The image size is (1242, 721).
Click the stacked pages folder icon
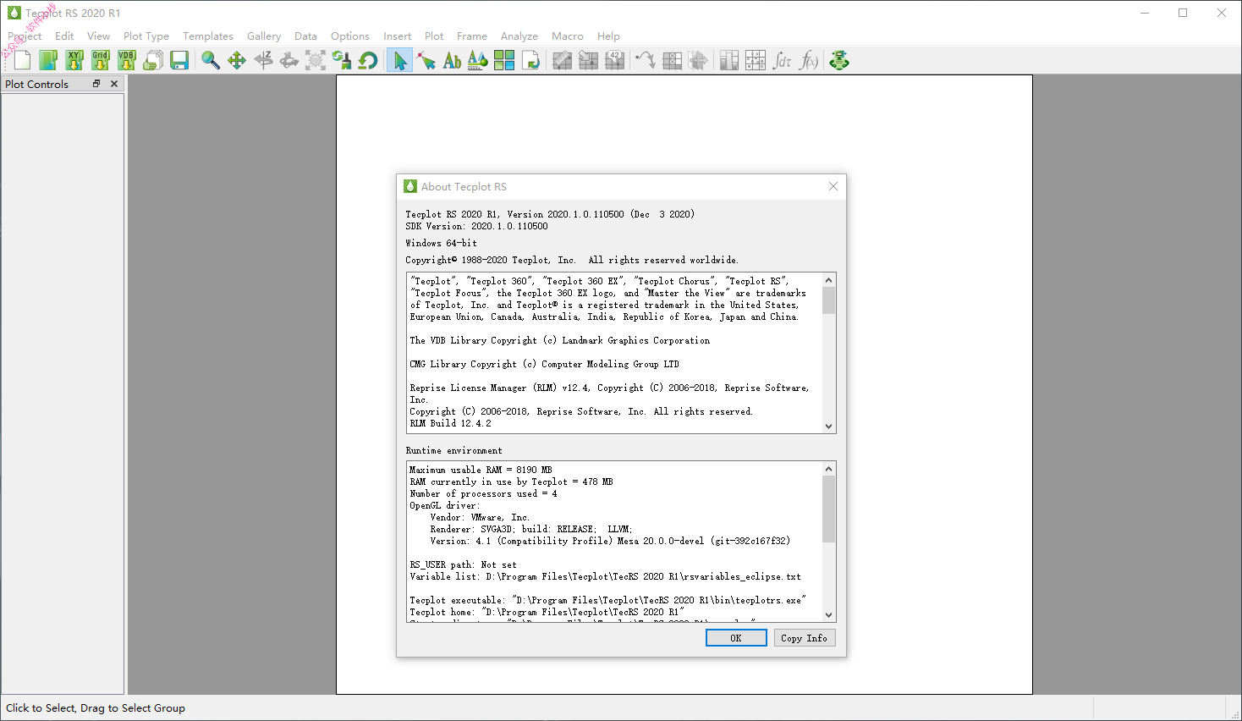pyautogui.click(x=153, y=60)
